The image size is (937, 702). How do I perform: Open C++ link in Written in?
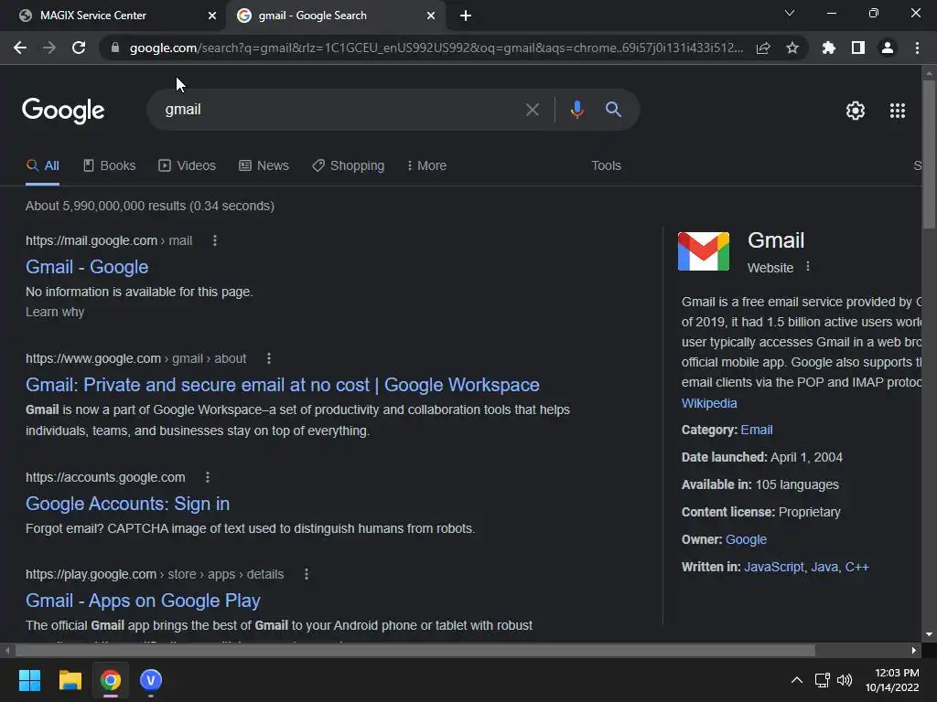856,567
